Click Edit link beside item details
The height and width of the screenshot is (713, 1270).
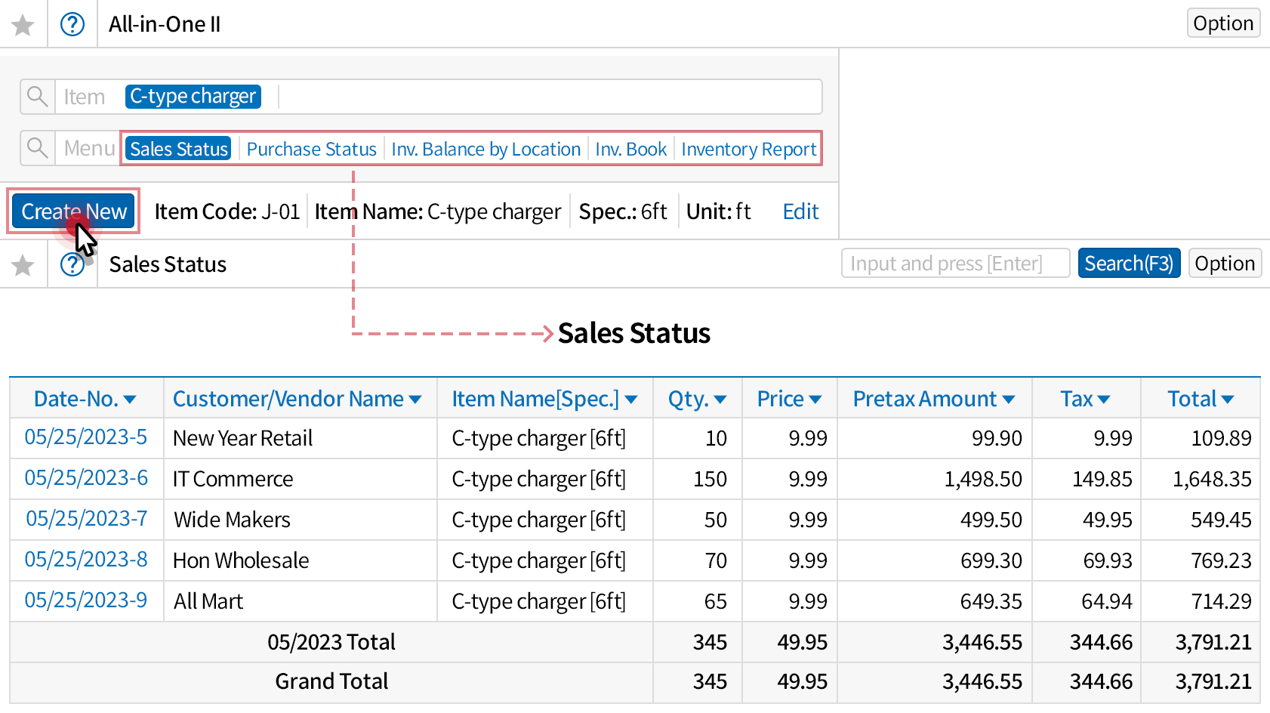(x=800, y=211)
